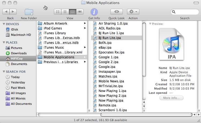This screenshot has height=123, width=201.
Task: Click the file list scroll up arrow
Action: (x=144, y=102)
